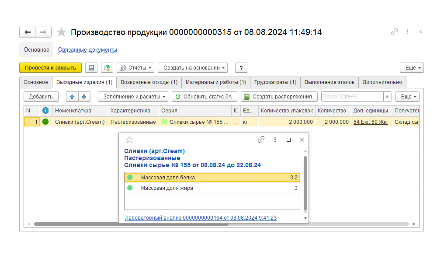Open the help question mark button
This screenshot has height=266, width=444.
pos(241,68)
